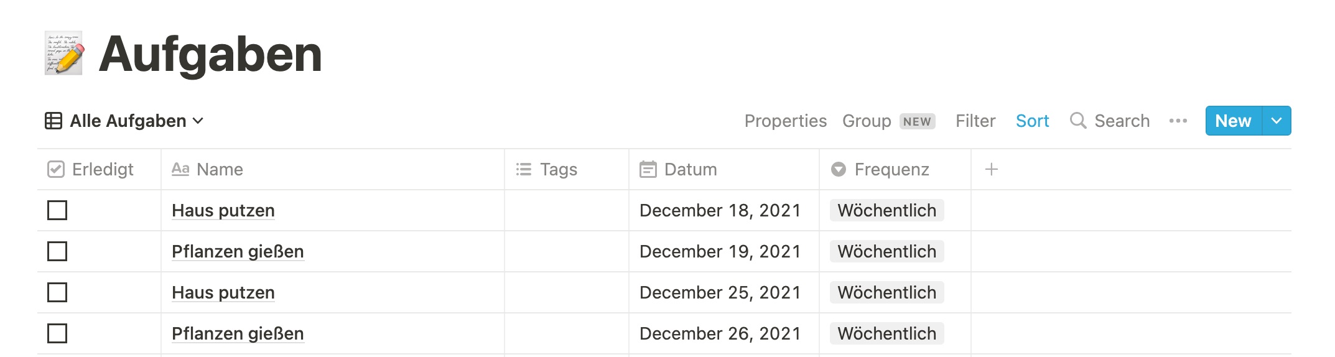The width and height of the screenshot is (1335, 357).
Task: Check Erledigt for Haus putzen December 18
Action: [x=57, y=210]
